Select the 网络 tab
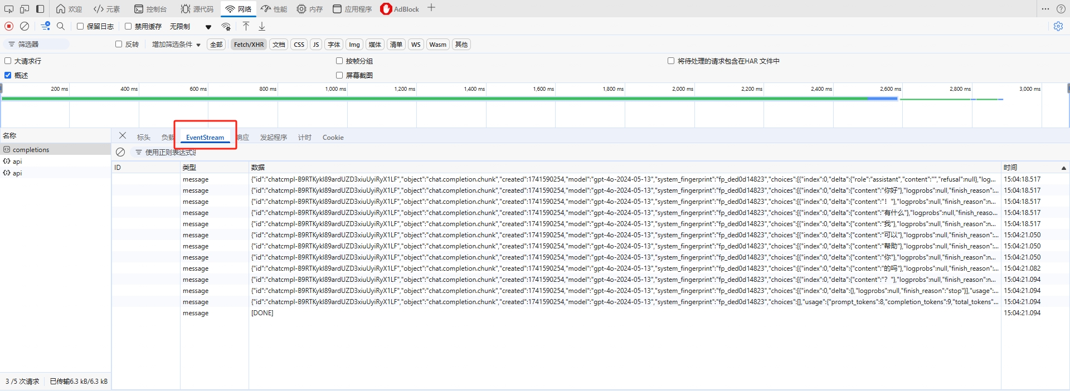 pyautogui.click(x=239, y=9)
